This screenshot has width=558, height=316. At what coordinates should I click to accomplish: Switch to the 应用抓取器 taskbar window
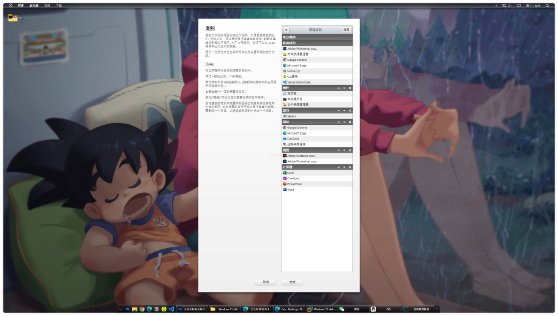[x=417, y=309]
